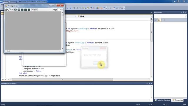Select two-pages layout in Print preview toolbar
This screenshot has width=188, height=106.
(19, 10)
